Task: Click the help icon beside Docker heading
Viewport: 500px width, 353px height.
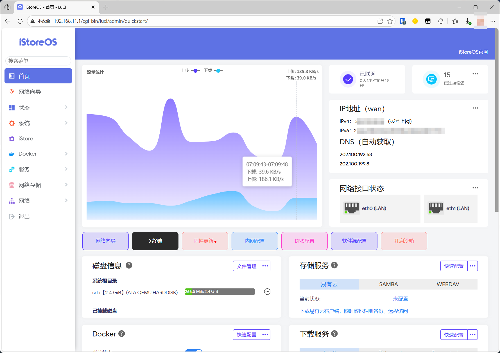Action: coord(121,334)
